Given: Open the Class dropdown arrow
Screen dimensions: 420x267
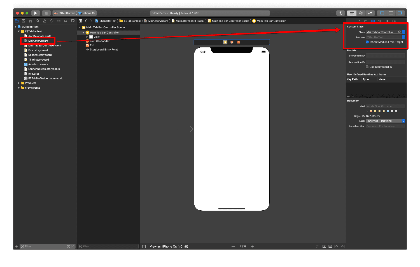Looking at the screenshot, I should [403, 32].
